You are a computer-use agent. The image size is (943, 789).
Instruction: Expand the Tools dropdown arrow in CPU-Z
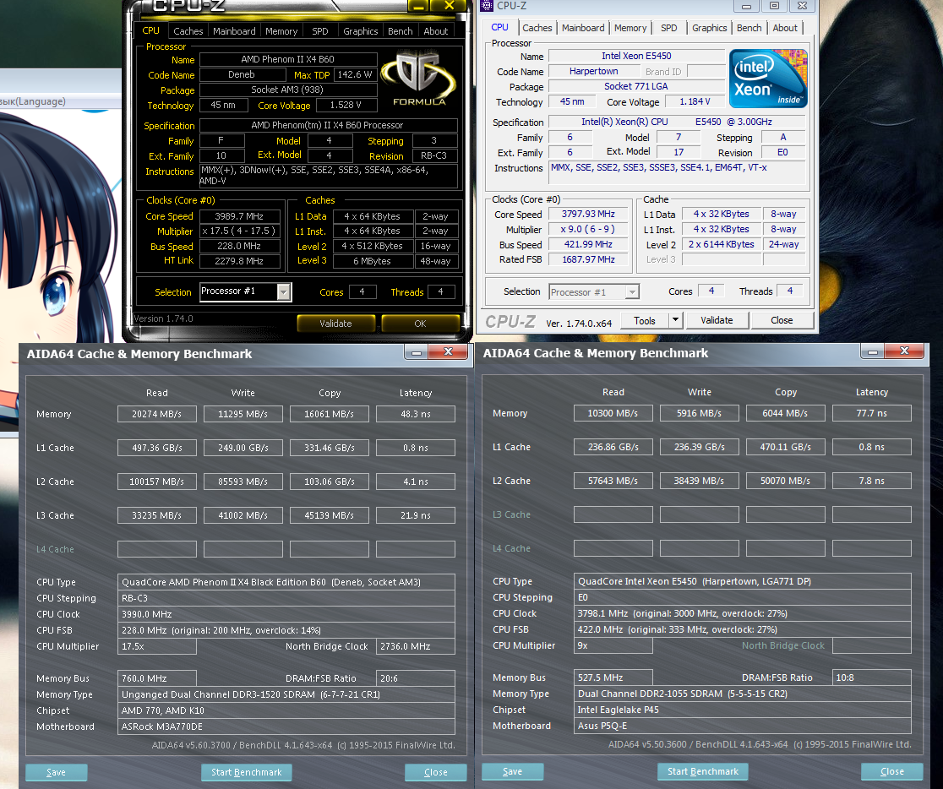click(x=675, y=320)
